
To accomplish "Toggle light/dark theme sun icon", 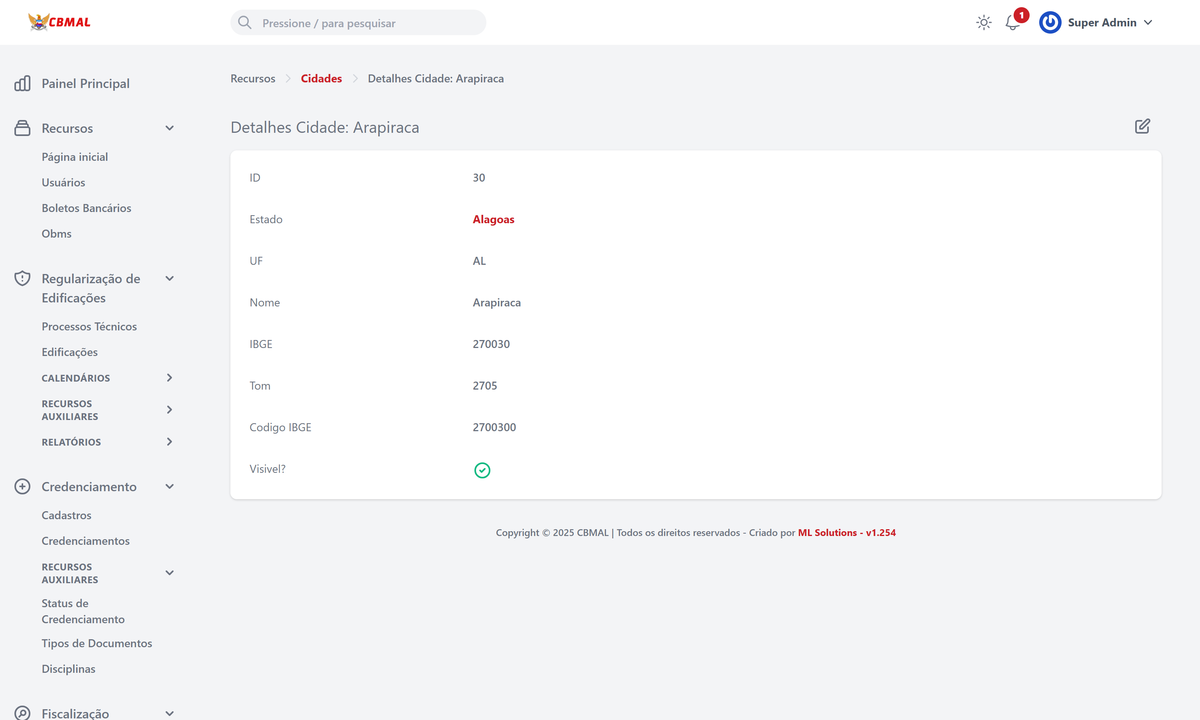I will click(983, 23).
